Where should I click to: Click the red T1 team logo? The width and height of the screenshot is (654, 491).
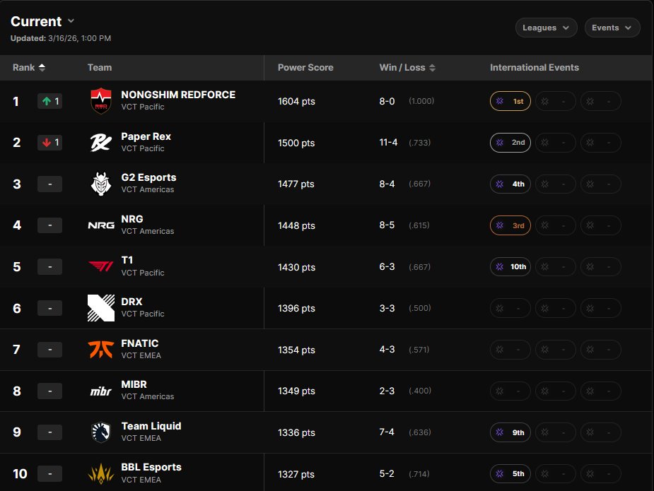101,266
